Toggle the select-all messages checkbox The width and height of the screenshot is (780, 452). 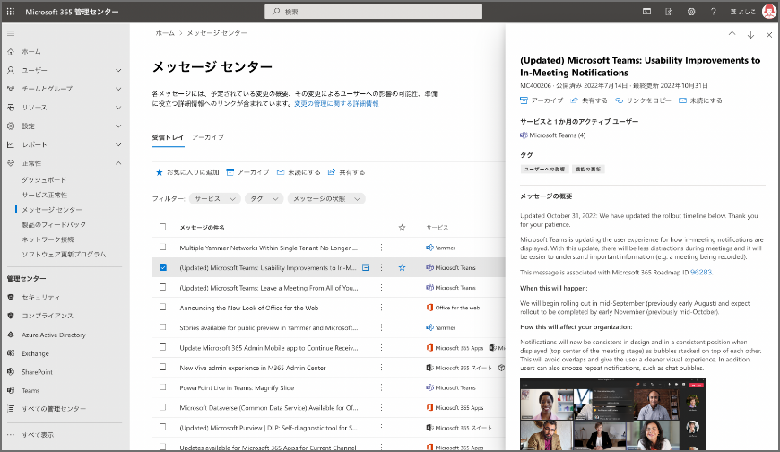162,227
